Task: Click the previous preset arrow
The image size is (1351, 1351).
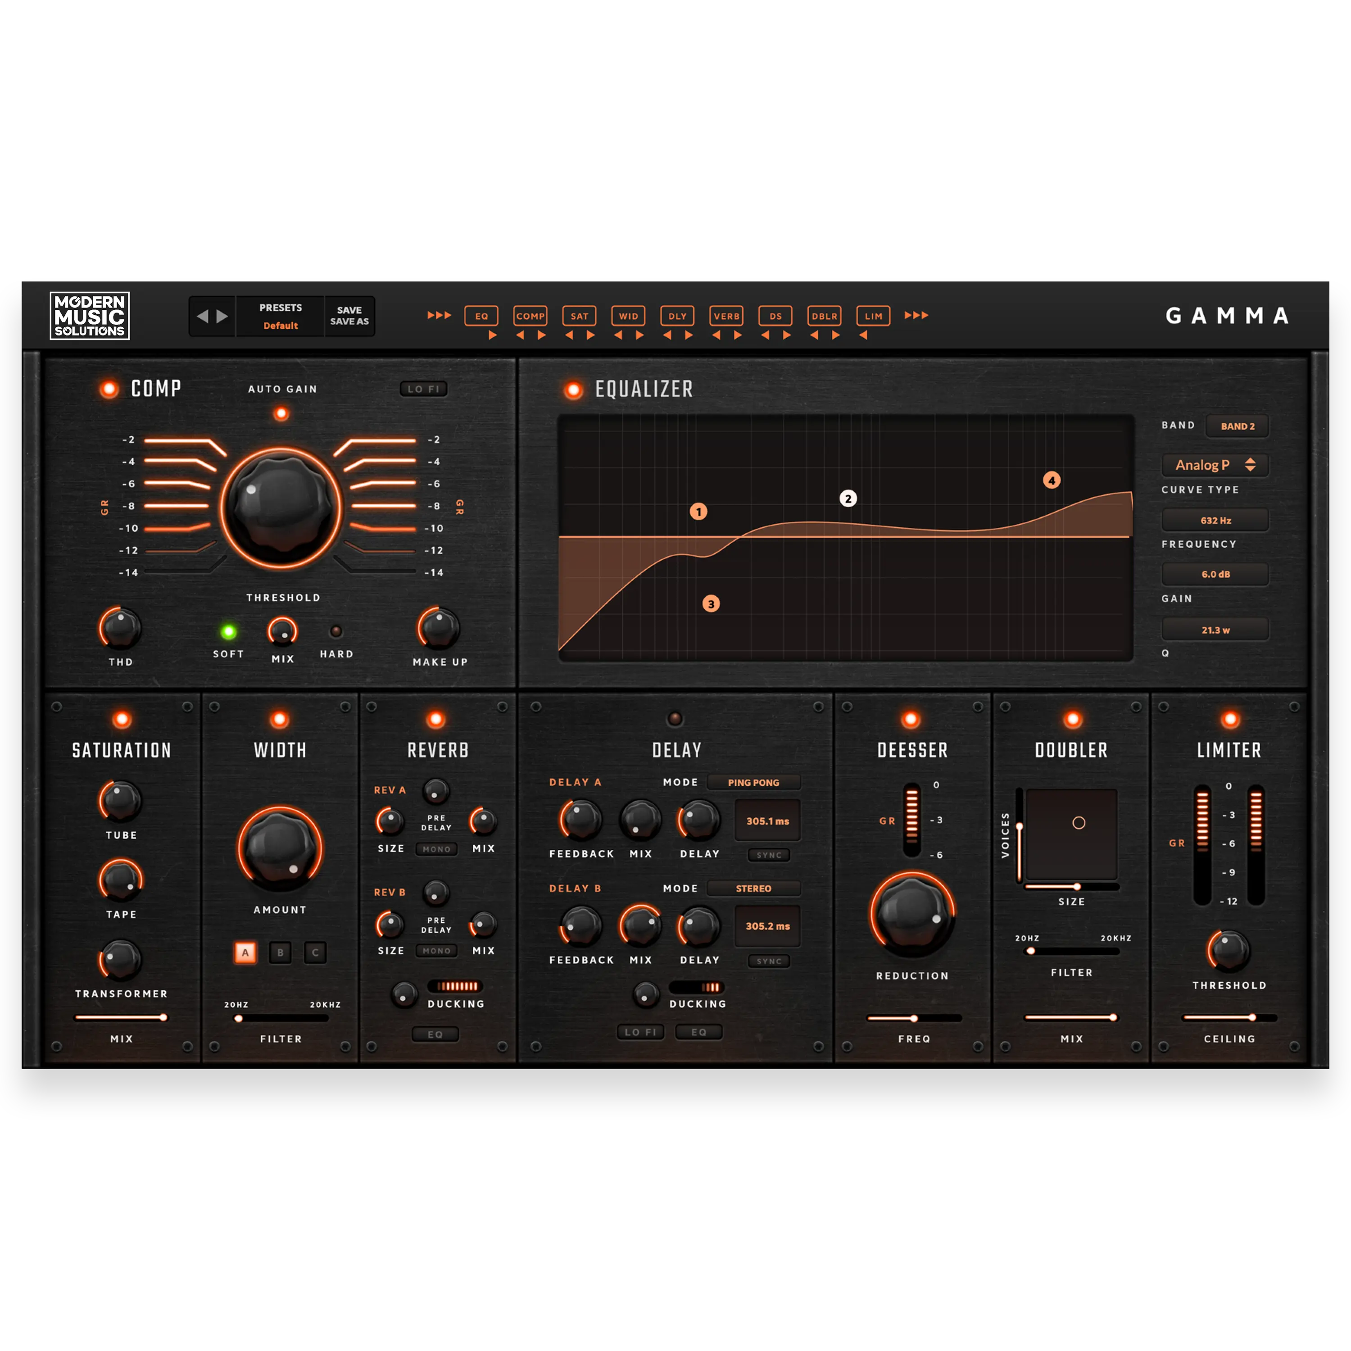Action: (x=202, y=316)
